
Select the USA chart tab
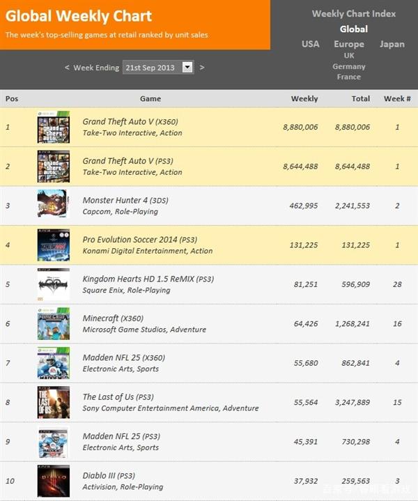310,44
